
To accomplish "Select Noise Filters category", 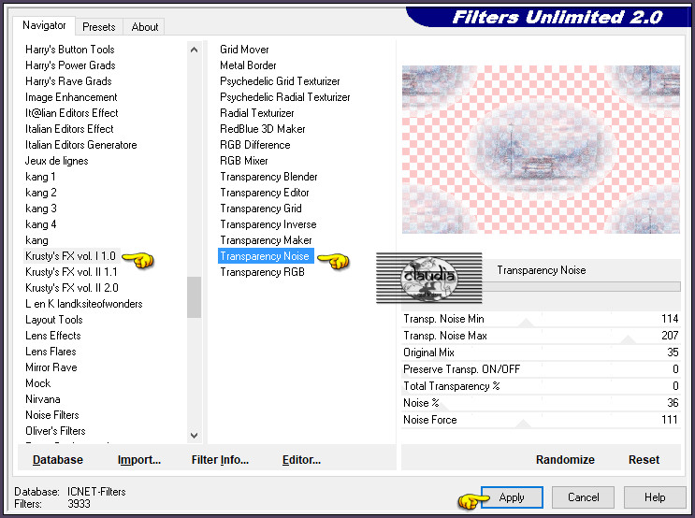I will 52,415.
